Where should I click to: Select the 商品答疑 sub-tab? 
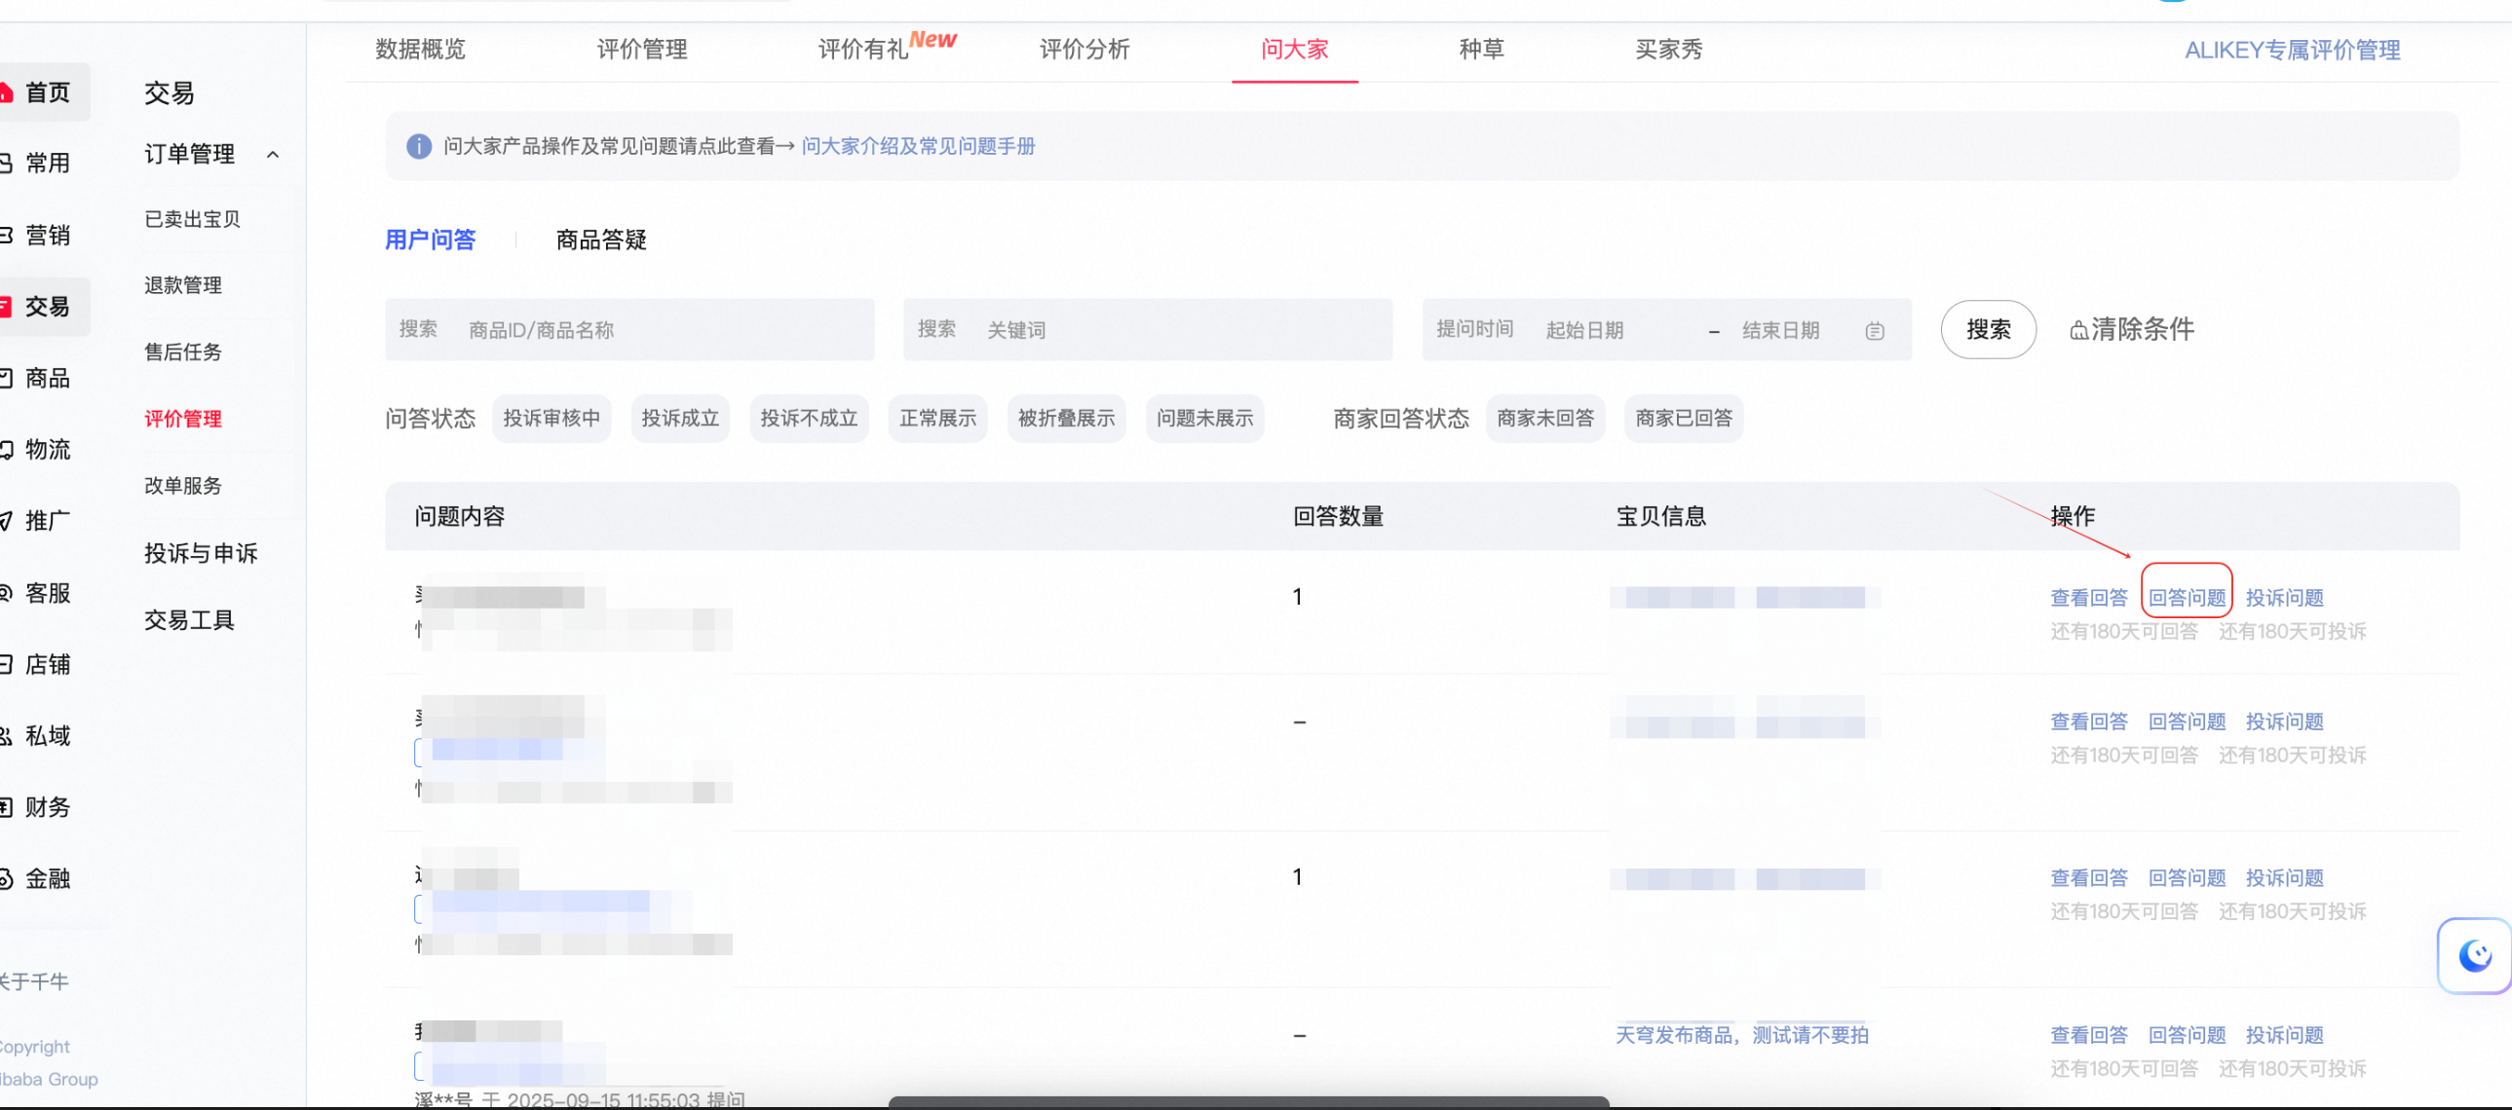click(x=600, y=240)
